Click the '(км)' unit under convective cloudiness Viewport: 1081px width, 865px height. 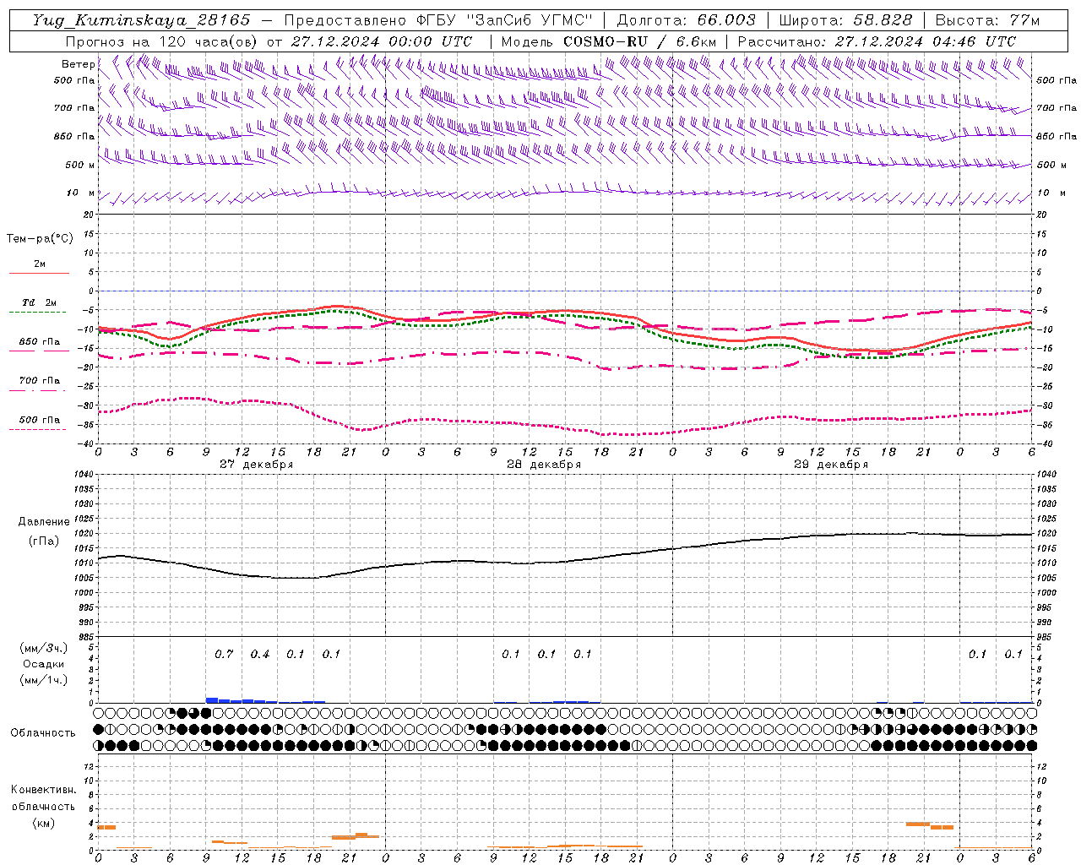tap(43, 823)
